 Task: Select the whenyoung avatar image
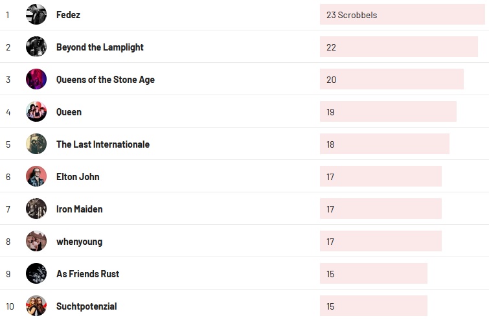[x=36, y=241]
